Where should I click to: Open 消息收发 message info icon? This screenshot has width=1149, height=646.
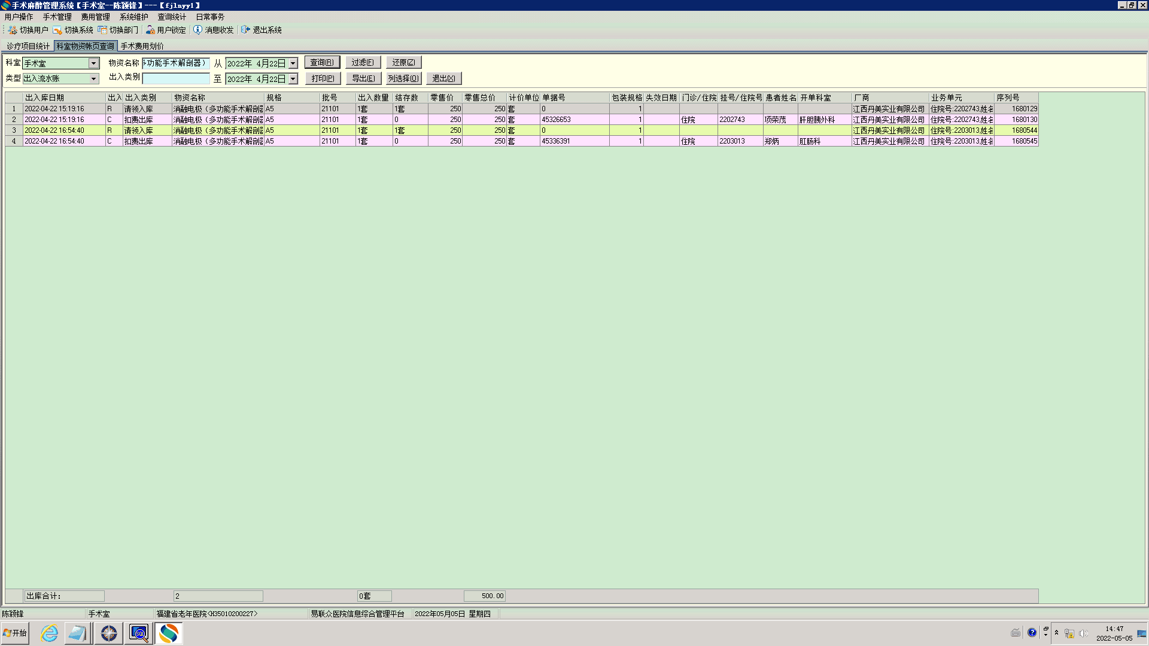tap(197, 30)
